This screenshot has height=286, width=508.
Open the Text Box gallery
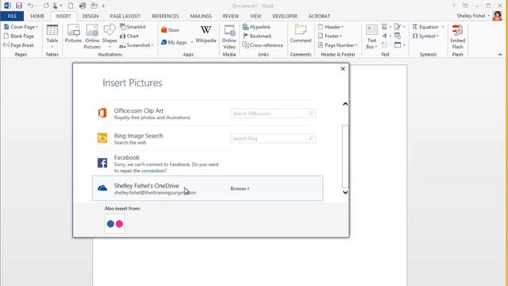(371, 37)
